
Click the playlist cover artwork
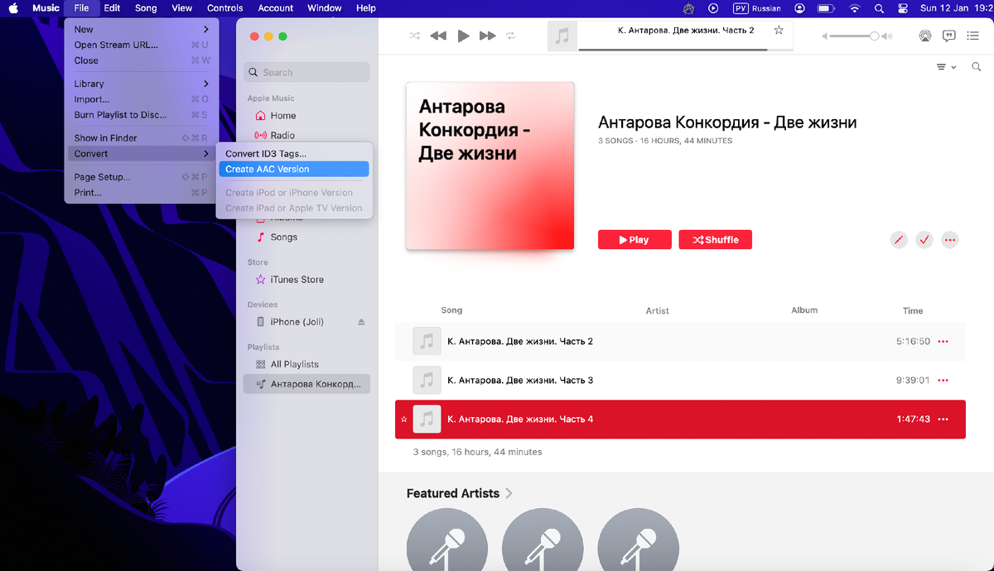[490, 166]
